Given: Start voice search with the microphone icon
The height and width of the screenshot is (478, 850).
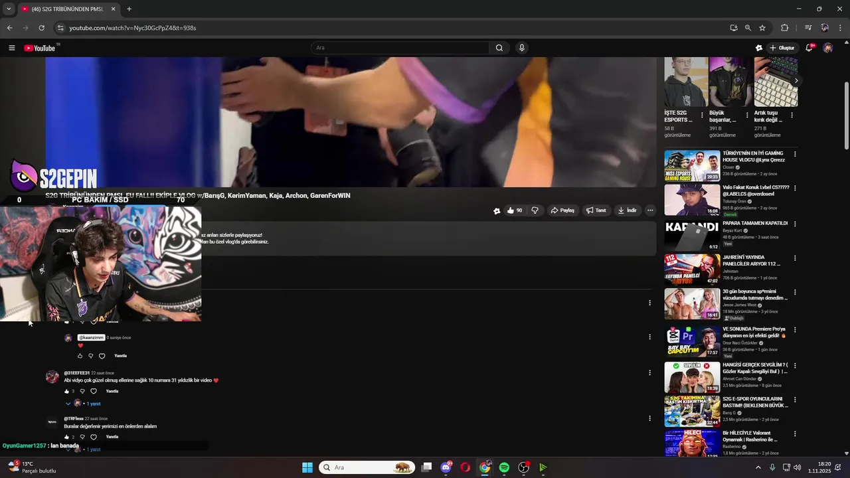Looking at the screenshot, I should coord(522,48).
